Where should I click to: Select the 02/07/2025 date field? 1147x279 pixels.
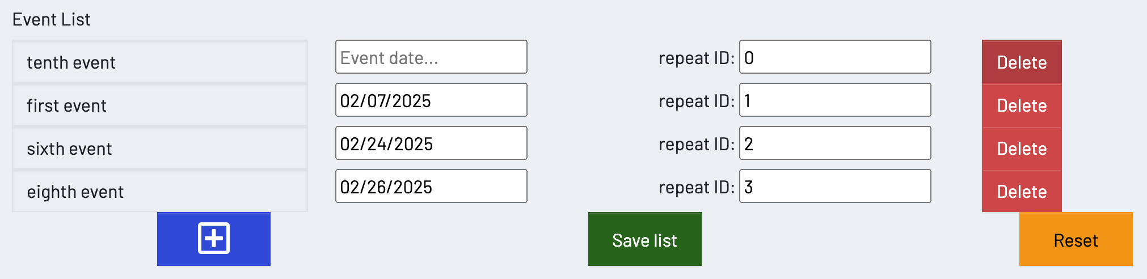(x=431, y=100)
